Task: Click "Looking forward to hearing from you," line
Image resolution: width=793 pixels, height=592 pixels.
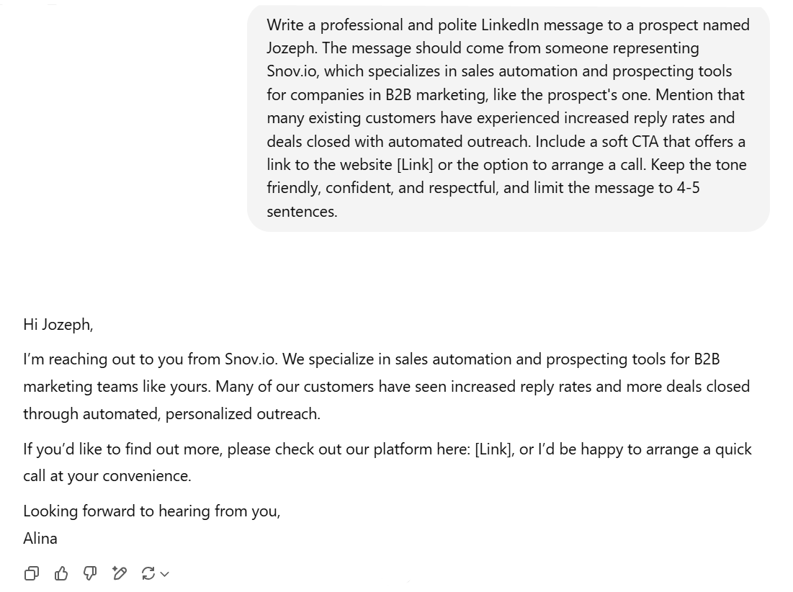Action: pyautogui.click(x=152, y=511)
